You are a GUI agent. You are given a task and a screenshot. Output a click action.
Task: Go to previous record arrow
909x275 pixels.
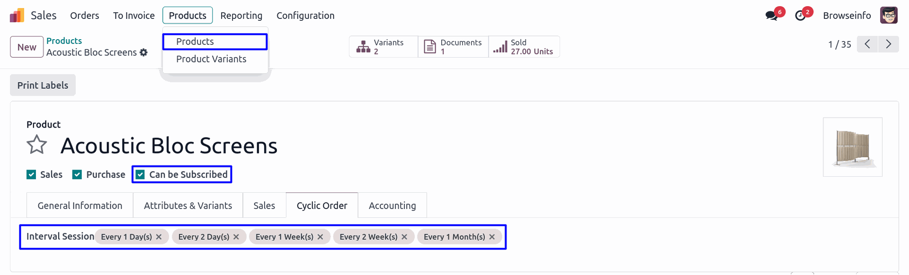[x=867, y=44]
